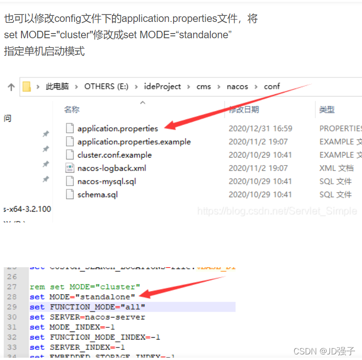362x360 pixels.
Task: Click line number 33 in editor
Action: click(x=12, y=347)
